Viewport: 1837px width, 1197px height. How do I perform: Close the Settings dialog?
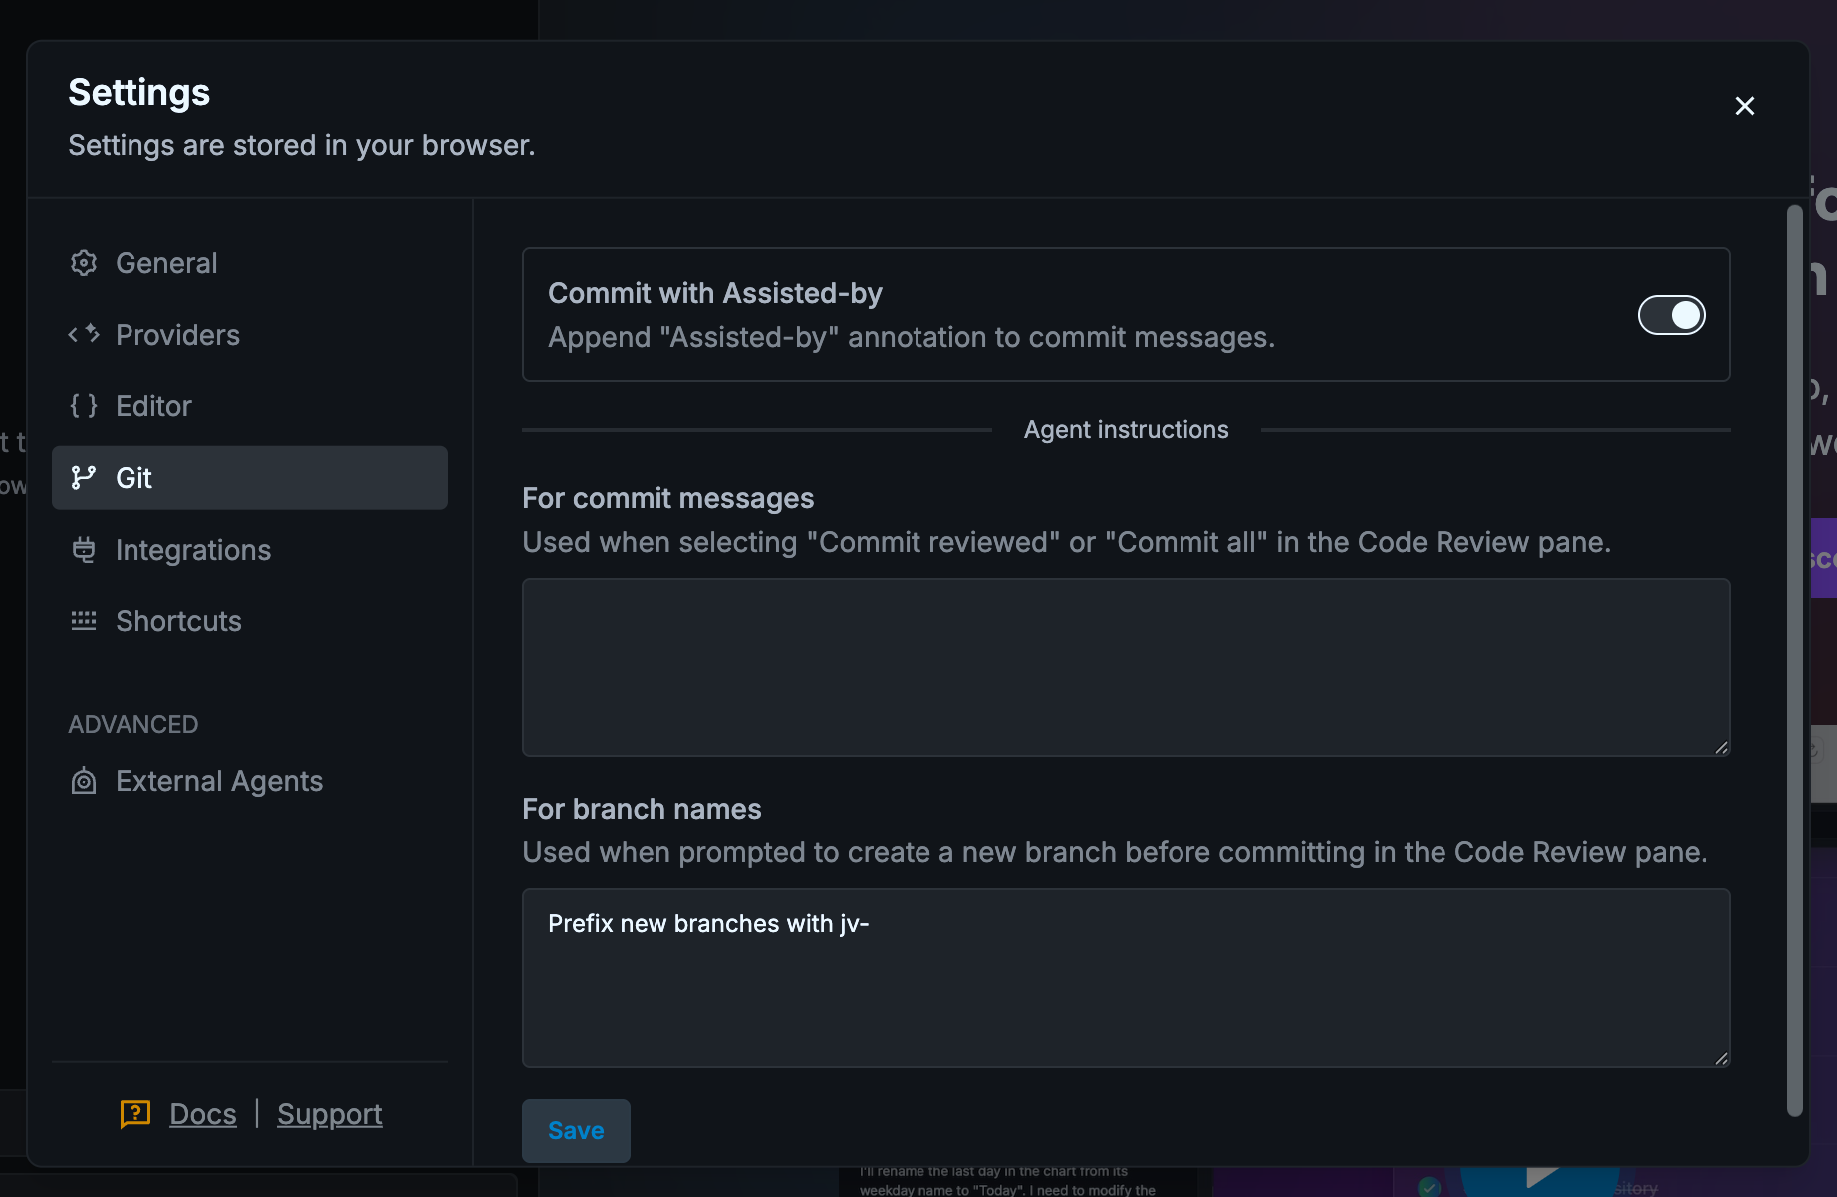1744,106
